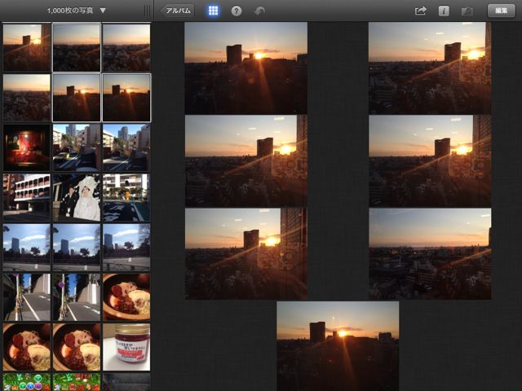Viewport: 522px width, 391px height.
Task: Select skyscraper thumbnail with bare tree branches
Action: tap(126, 248)
